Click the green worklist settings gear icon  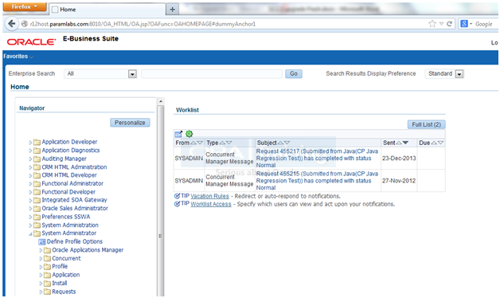tap(189, 134)
